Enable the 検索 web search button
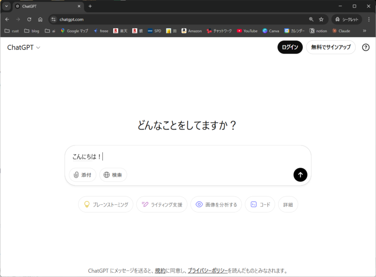The height and width of the screenshot is (277, 376). coord(113,175)
